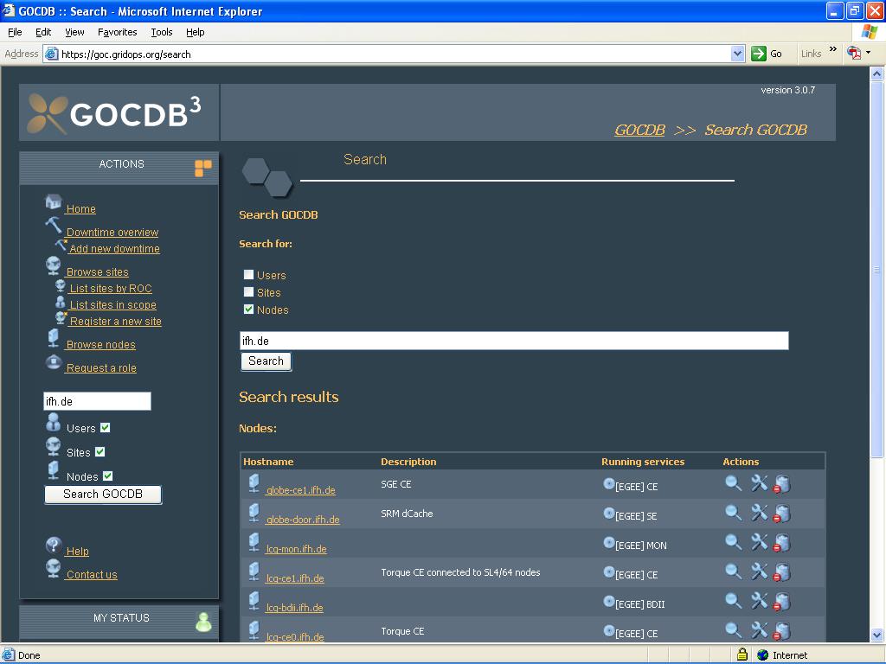Click the magnifier icon for globe-door.ifh.de
This screenshot has width=886, height=664.
click(x=734, y=513)
